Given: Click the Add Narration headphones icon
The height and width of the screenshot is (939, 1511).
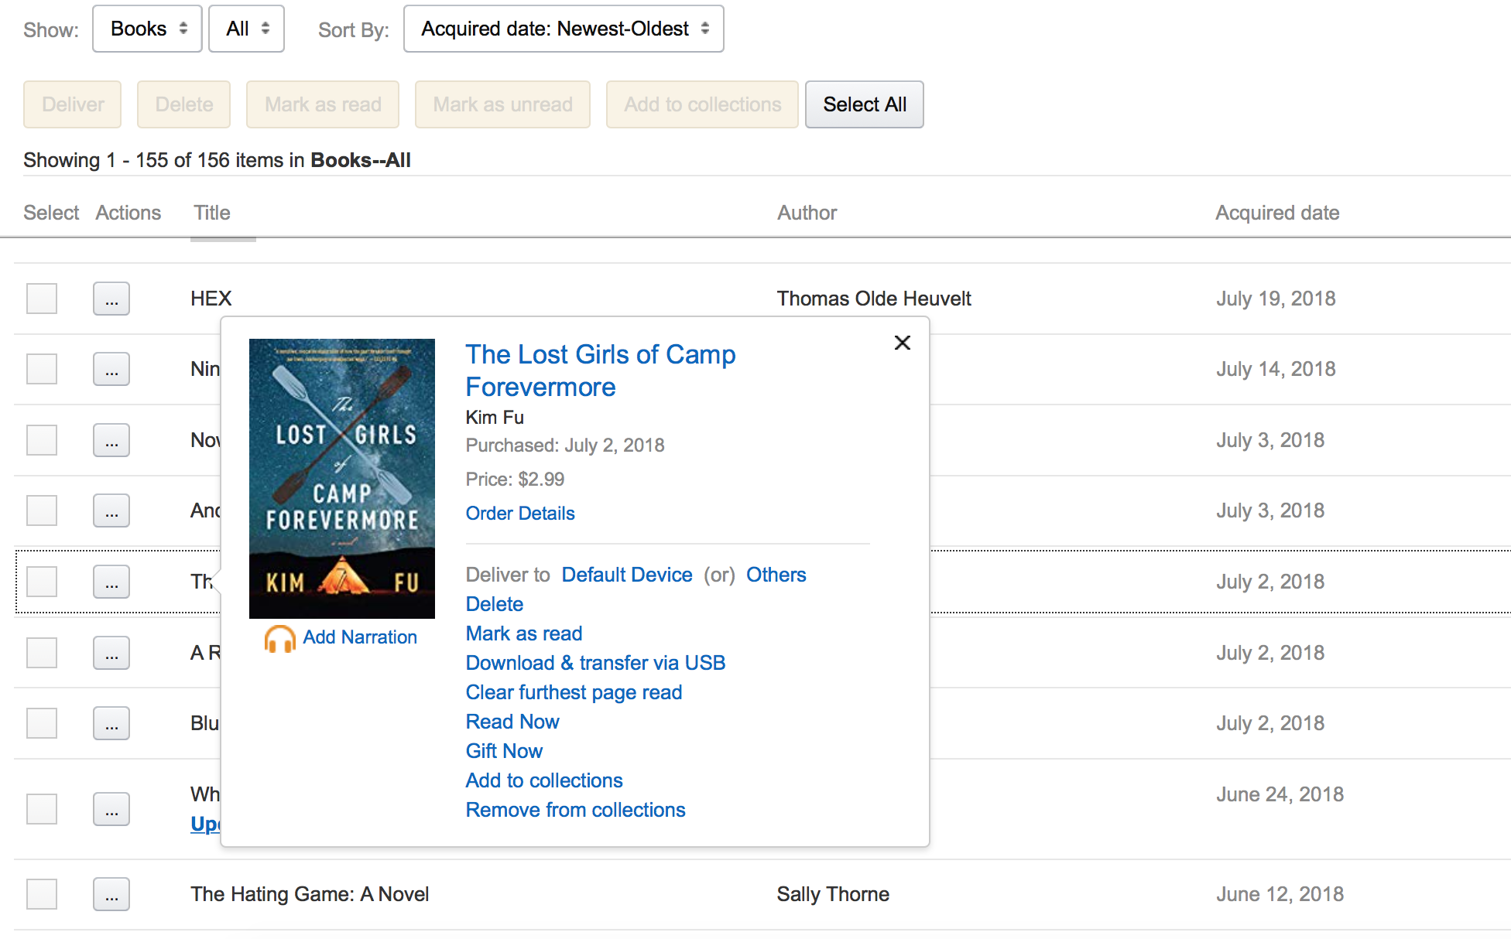Looking at the screenshot, I should [279, 638].
